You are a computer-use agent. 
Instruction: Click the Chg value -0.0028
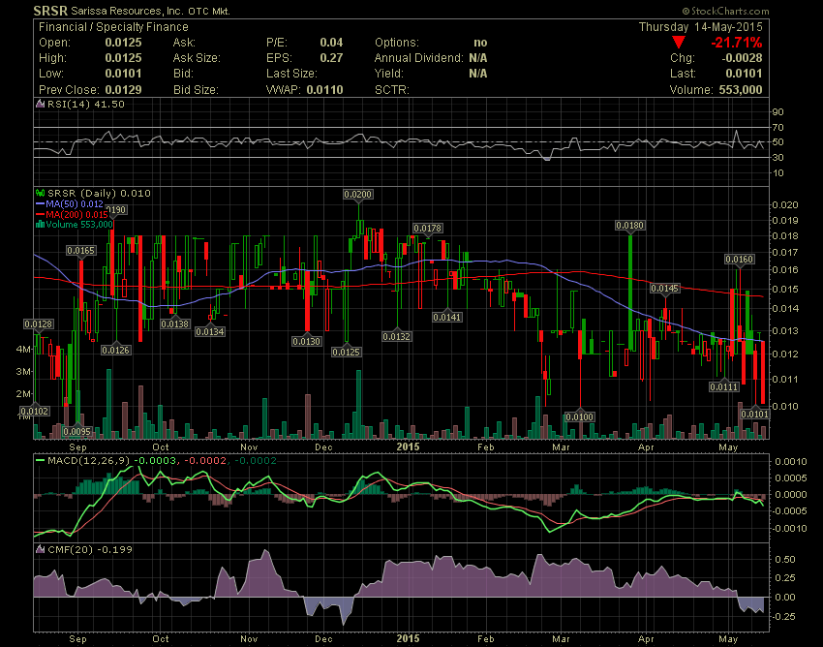coord(743,58)
